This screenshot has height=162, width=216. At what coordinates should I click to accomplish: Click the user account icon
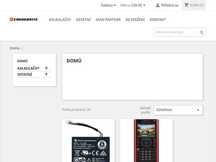point(158,5)
